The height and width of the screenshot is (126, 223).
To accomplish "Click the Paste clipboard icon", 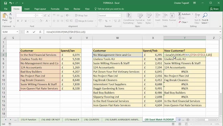I will pos(5,16).
